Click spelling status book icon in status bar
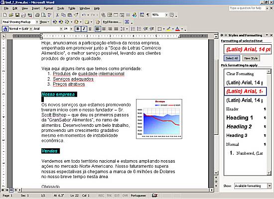The image size is (274, 199). tap(154, 196)
